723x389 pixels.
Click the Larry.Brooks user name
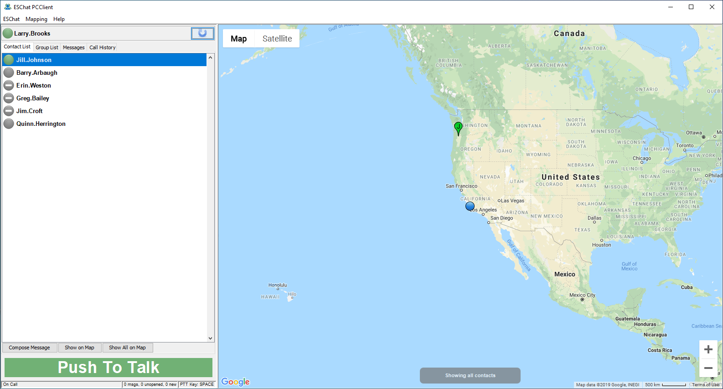click(x=32, y=33)
